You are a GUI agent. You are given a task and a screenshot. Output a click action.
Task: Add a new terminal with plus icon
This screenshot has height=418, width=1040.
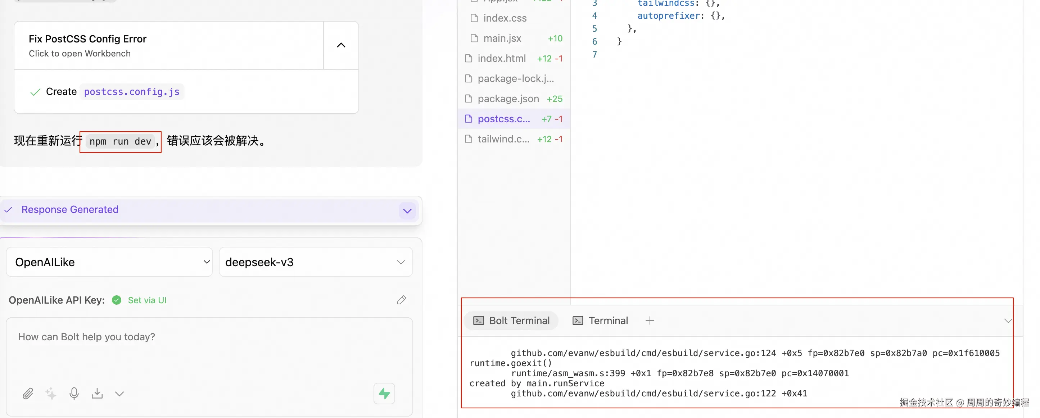tap(650, 321)
